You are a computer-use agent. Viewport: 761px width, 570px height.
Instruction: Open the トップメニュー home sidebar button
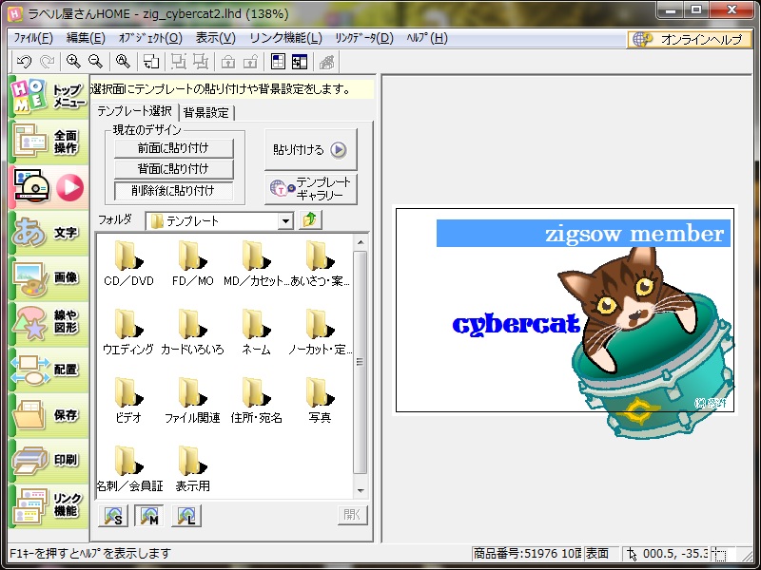49,96
